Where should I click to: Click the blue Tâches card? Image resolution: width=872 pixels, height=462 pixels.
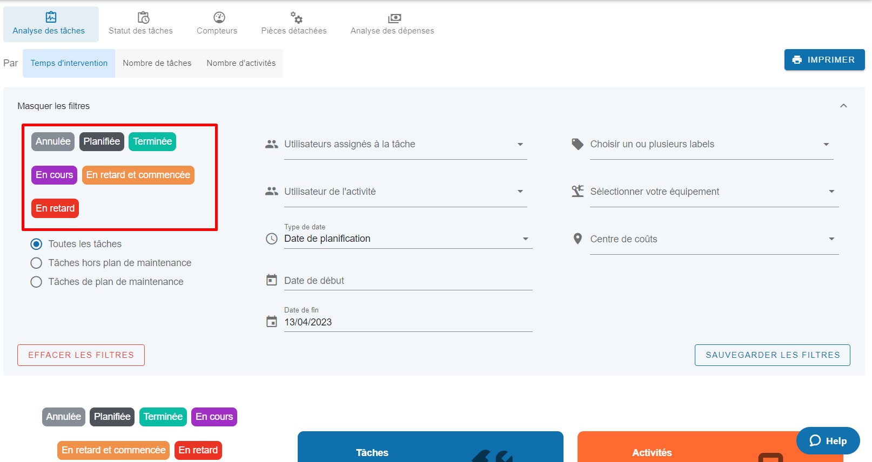click(x=431, y=447)
